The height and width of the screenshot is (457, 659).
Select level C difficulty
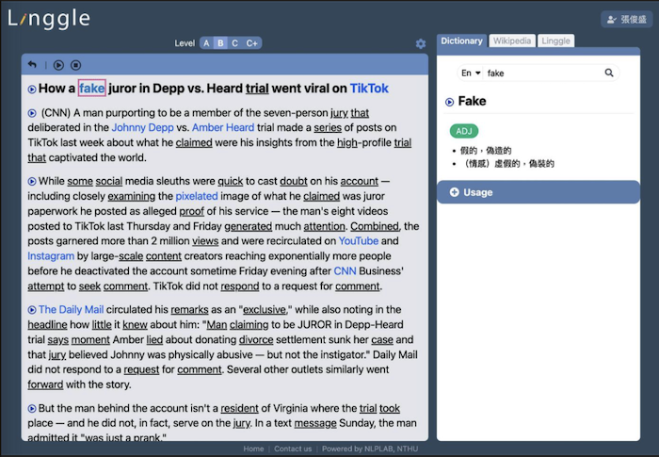pyautogui.click(x=234, y=43)
